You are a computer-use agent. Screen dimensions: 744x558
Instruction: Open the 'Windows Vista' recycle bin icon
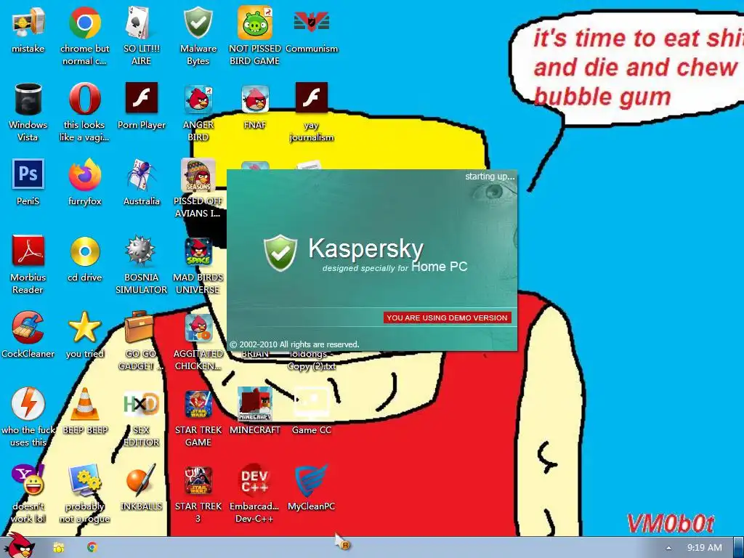coord(28,99)
